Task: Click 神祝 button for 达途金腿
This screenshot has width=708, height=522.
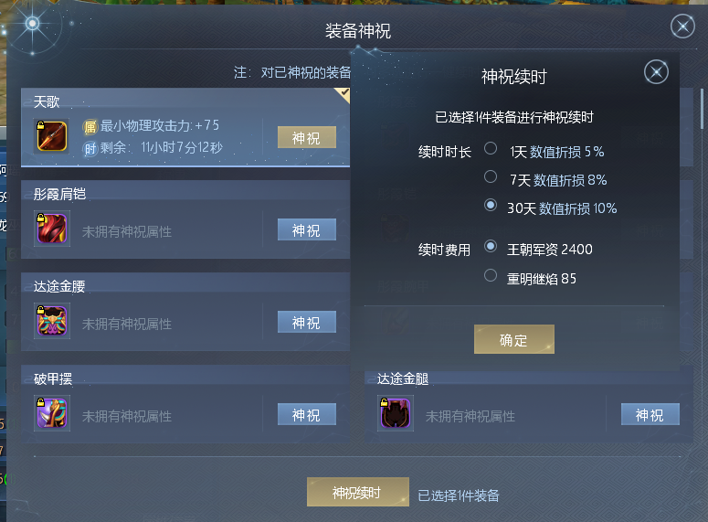Action: (650, 414)
